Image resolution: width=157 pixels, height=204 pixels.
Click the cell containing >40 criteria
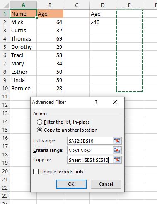point(103,22)
